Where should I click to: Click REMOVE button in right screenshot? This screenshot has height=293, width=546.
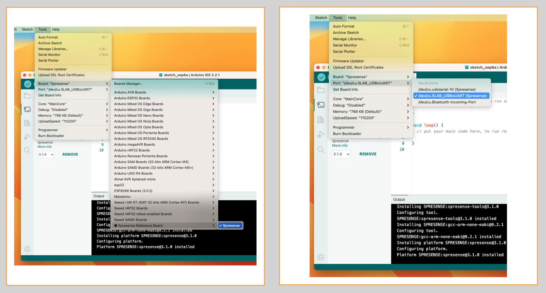[368, 154]
